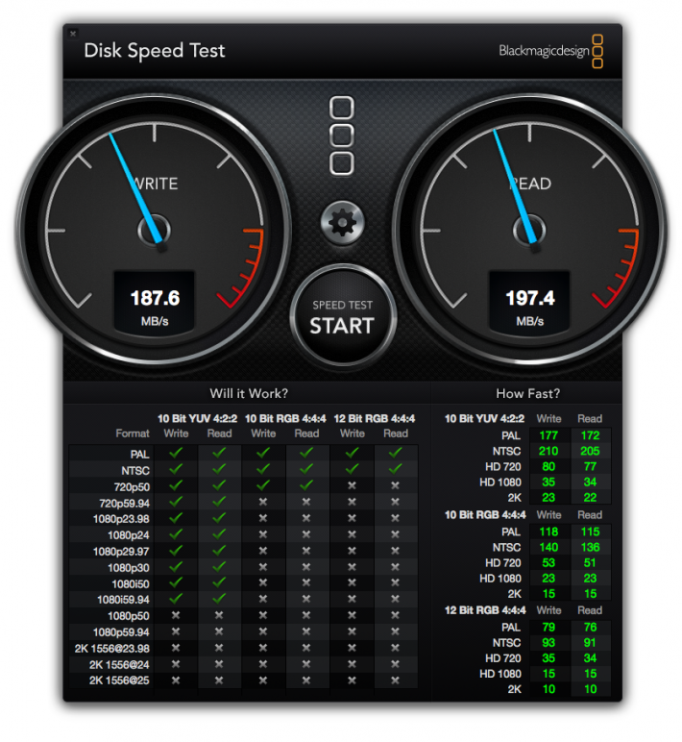The image size is (682, 742).
Task: Click the '1080p29.97' format row label
Action: (121, 552)
